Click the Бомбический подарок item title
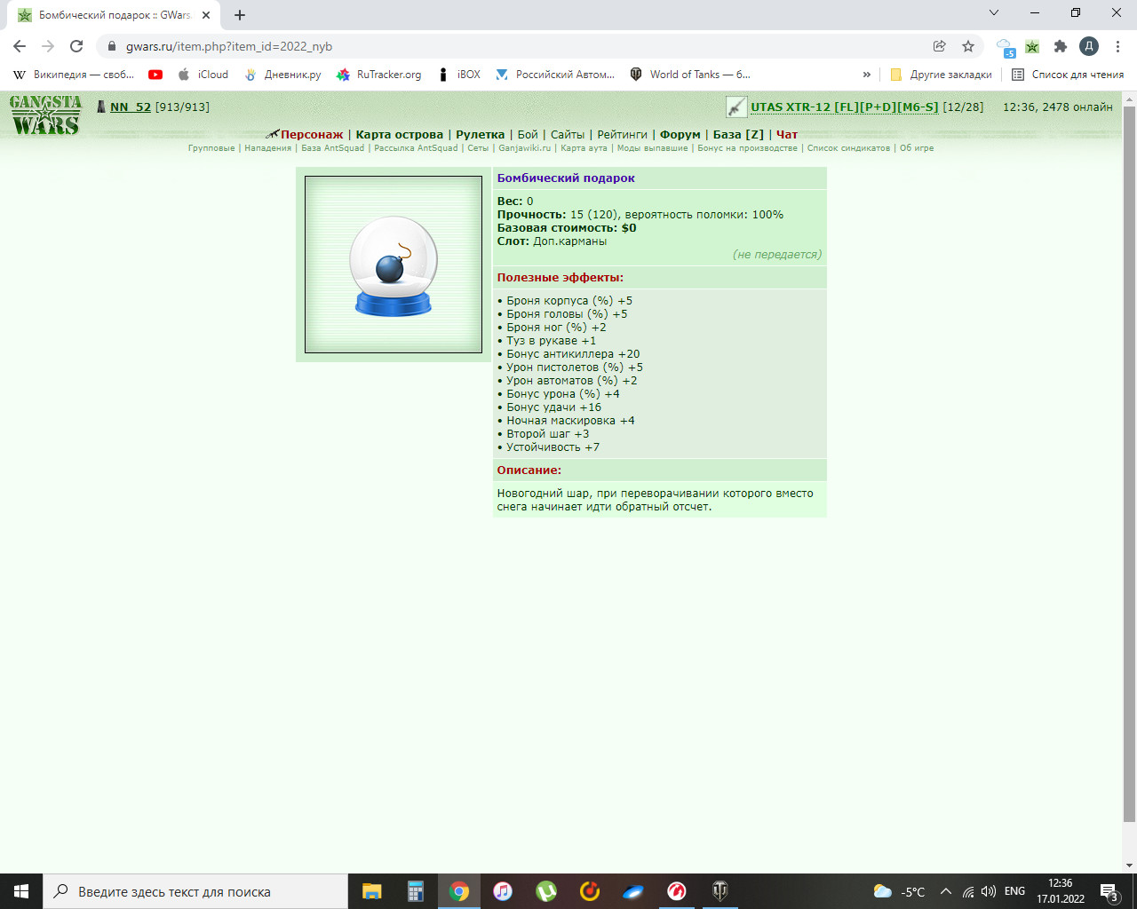The width and height of the screenshot is (1137, 909). click(x=566, y=178)
